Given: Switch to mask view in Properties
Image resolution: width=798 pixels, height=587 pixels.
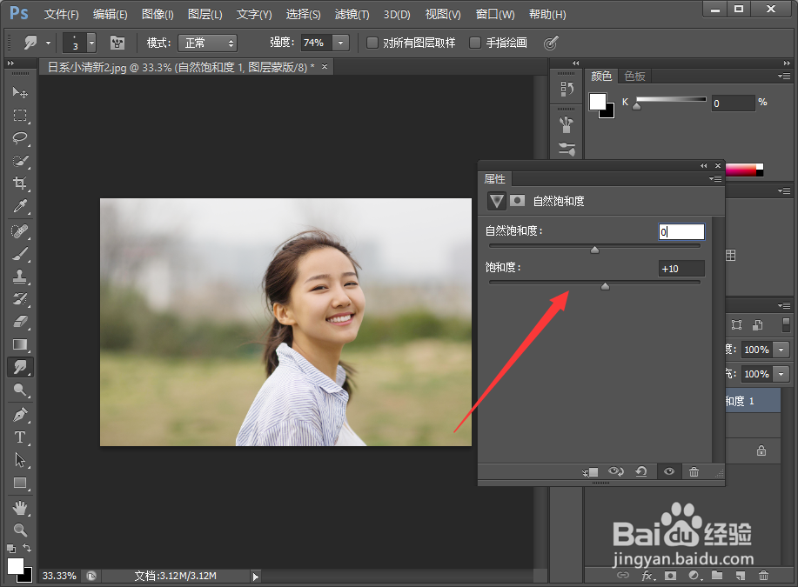Looking at the screenshot, I should pos(518,200).
